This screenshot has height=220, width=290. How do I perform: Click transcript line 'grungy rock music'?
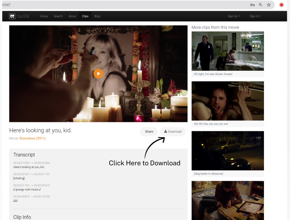pos(27,190)
